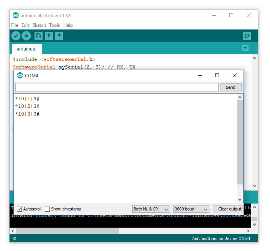Click the output line *10|1|3#
Image resolution: width=270 pixels, height=251 pixels.
[27, 99]
